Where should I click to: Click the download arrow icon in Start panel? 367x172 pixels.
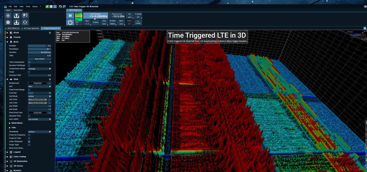click(x=16, y=22)
